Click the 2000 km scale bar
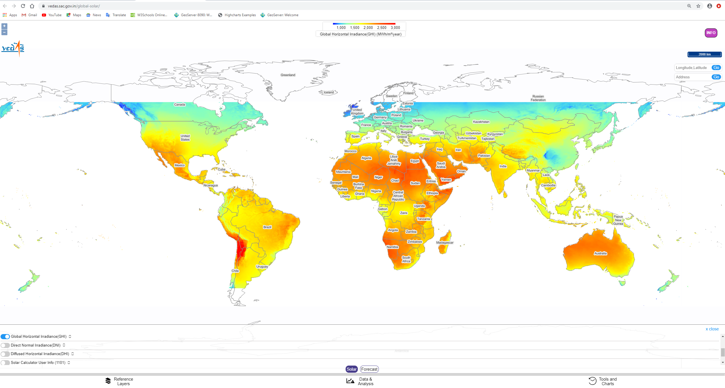Screen dimensions: 725x388 [705, 54]
